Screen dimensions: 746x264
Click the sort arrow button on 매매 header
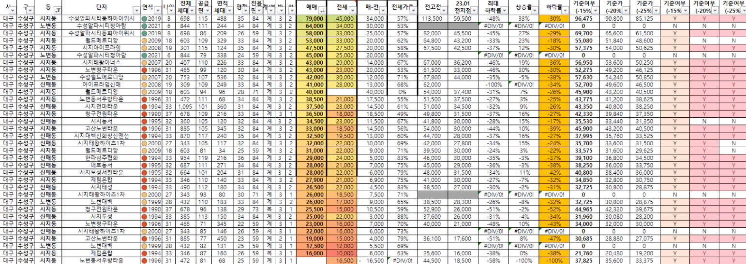[323, 10]
